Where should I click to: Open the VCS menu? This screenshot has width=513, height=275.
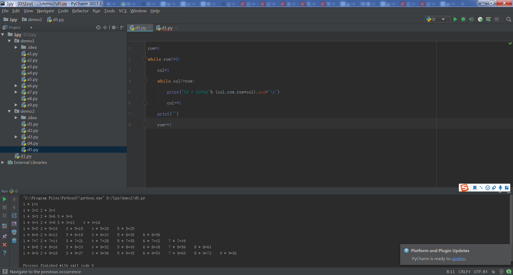[x=123, y=11]
